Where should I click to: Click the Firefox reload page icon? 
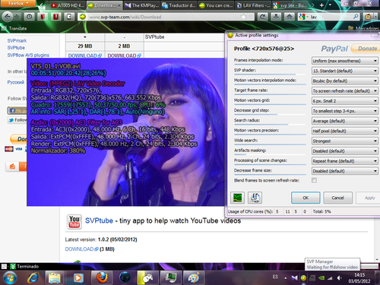(263, 17)
